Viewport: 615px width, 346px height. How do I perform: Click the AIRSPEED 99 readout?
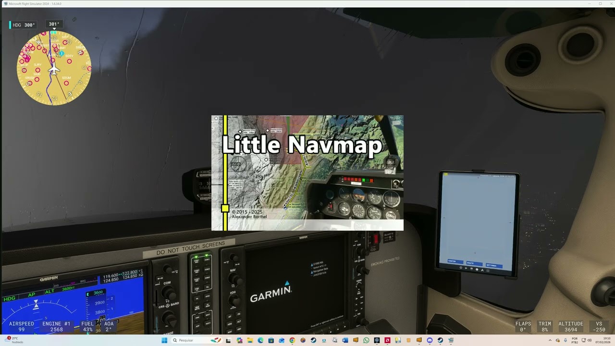(x=22, y=327)
